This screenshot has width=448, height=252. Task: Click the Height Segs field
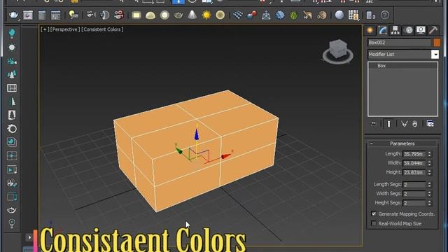(x=414, y=203)
